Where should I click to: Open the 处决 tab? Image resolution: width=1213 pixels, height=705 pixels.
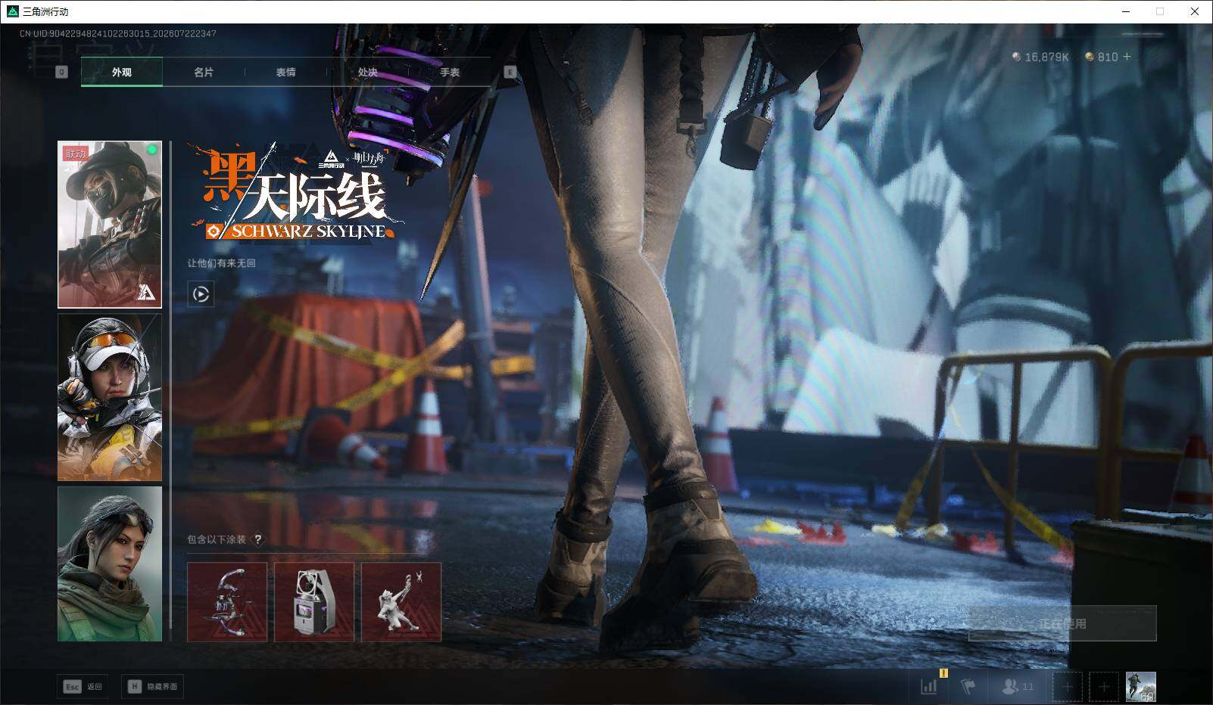coord(367,72)
